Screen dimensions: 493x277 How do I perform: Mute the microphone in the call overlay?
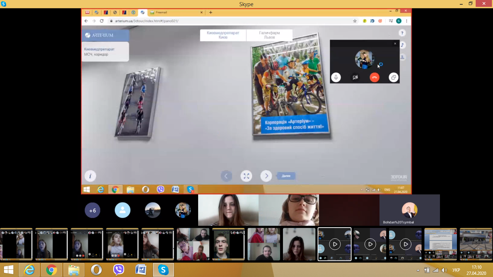click(336, 77)
